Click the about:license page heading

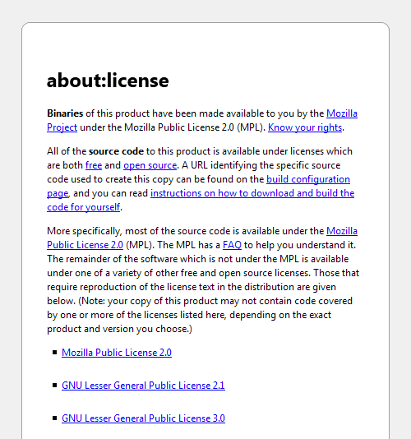[108, 81]
